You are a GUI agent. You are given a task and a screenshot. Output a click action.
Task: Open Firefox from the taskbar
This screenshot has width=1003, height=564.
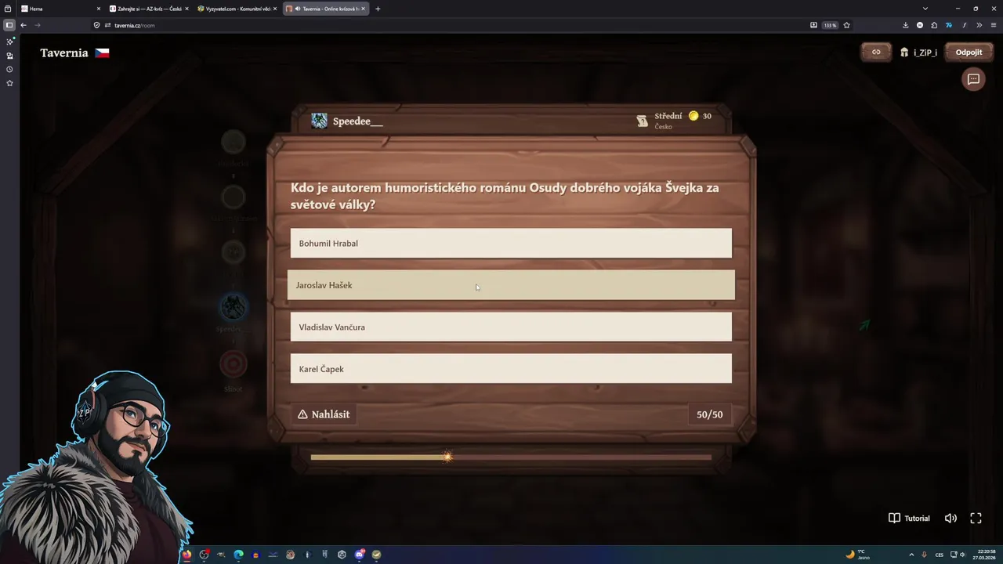point(186,555)
